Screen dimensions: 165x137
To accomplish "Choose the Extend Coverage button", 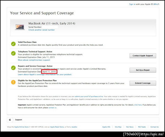I will click(143, 83).
